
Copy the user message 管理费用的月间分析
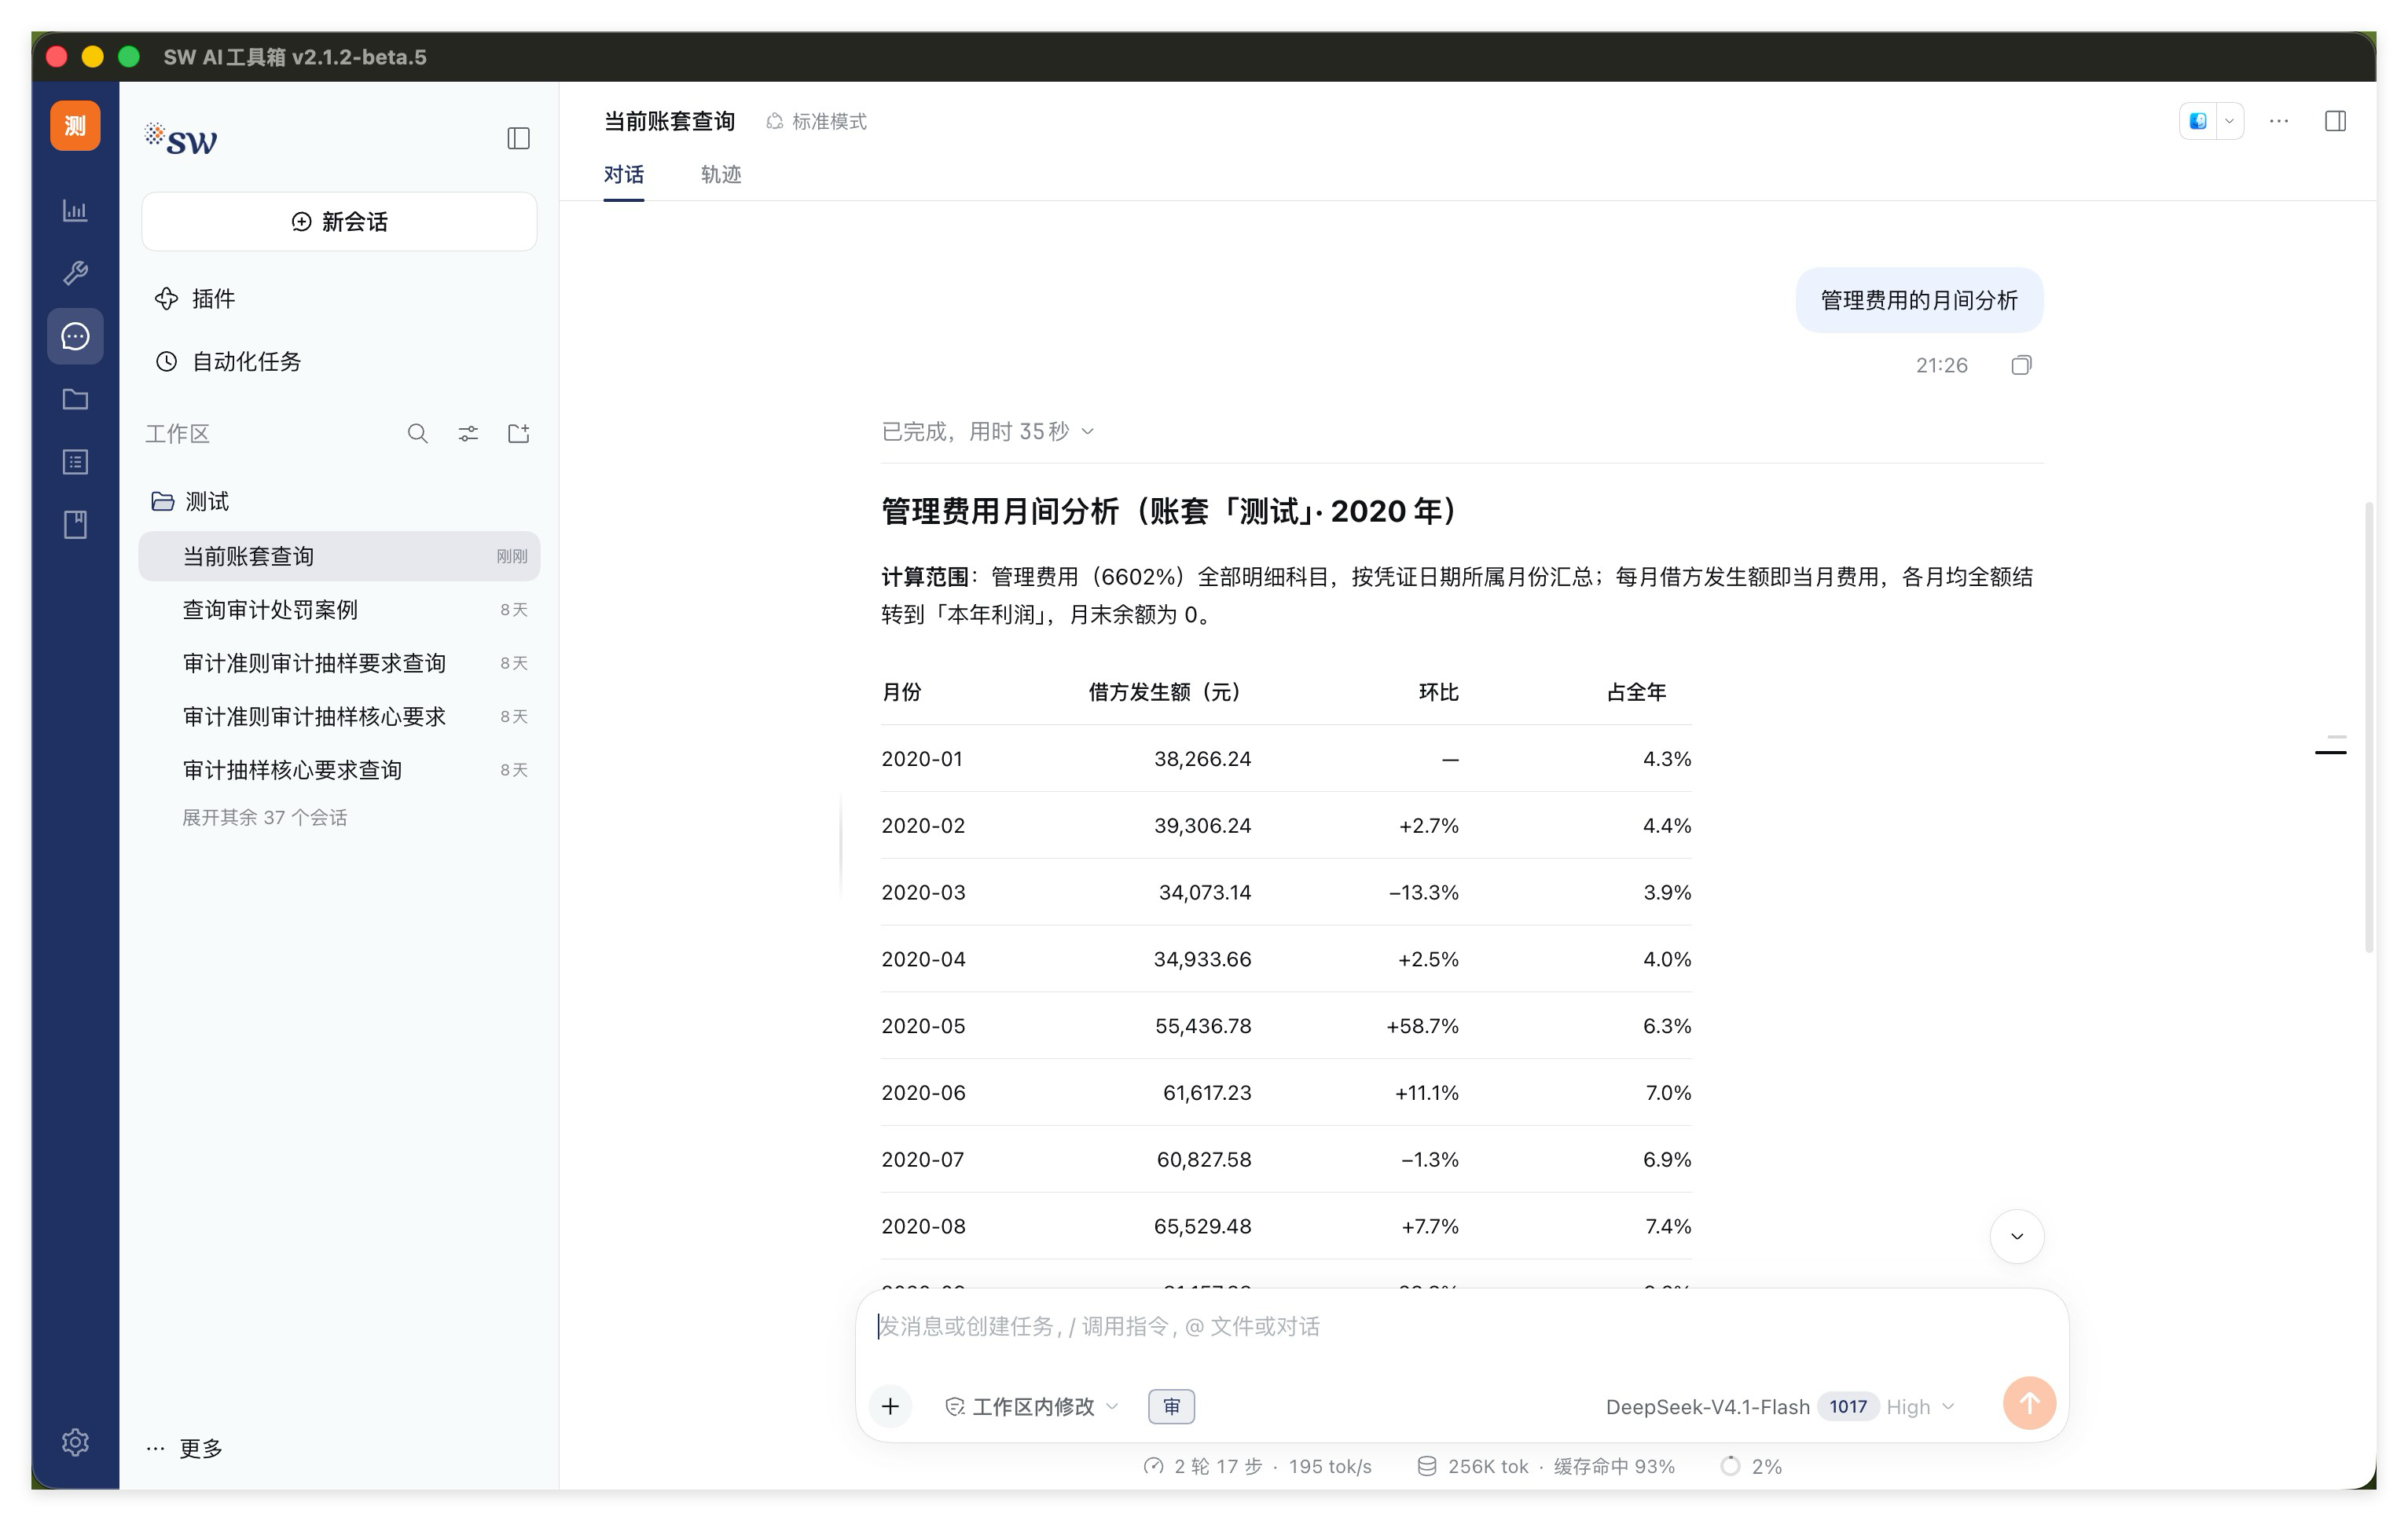(x=2021, y=365)
